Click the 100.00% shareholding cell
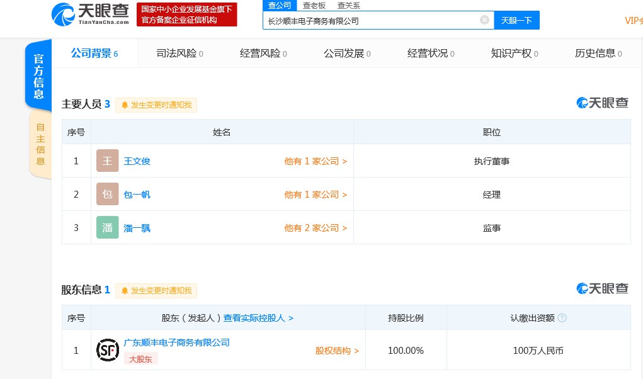643x379 pixels. [x=406, y=350]
